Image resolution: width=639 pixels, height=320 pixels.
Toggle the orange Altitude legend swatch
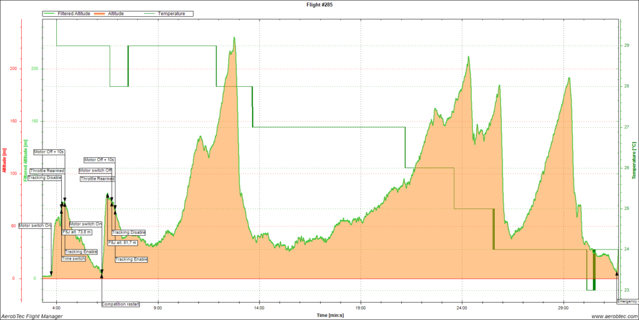click(101, 13)
